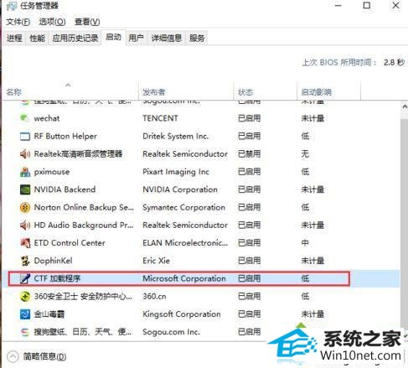Sort by the 启动影响 column header
Screen dimensions: 408x368
[317, 92]
